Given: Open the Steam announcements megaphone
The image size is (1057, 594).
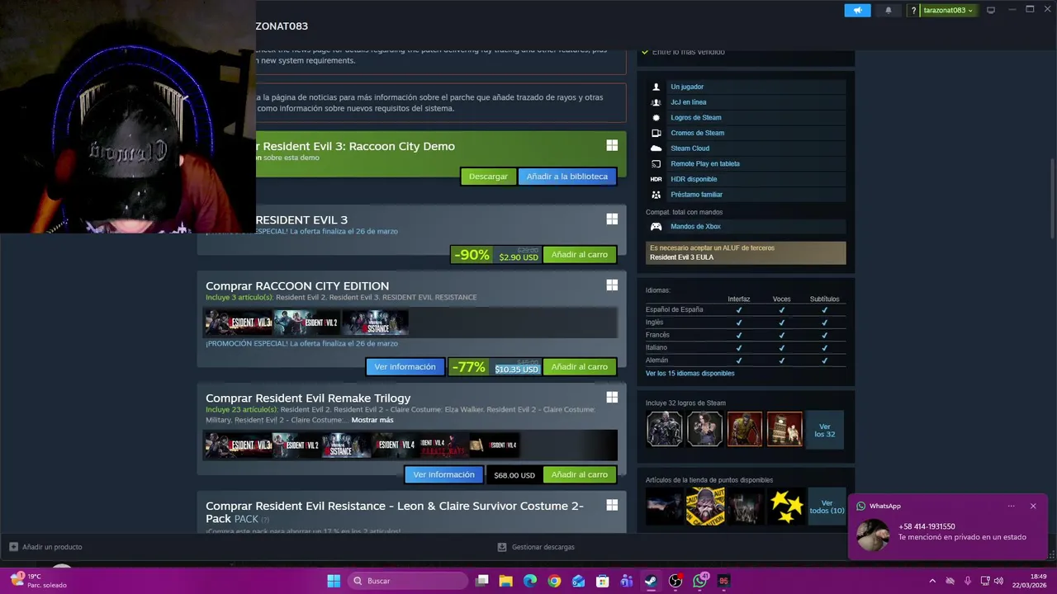Looking at the screenshot, I should (857, 10).
